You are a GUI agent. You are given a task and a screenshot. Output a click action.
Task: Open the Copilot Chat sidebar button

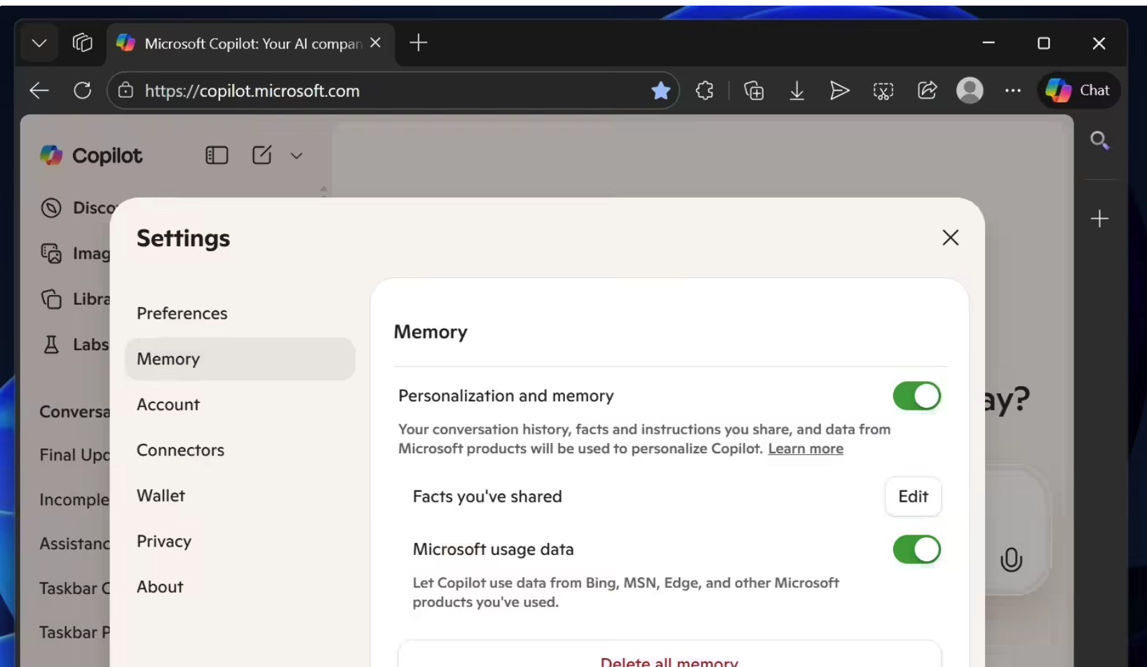[x=1078, y=90]
